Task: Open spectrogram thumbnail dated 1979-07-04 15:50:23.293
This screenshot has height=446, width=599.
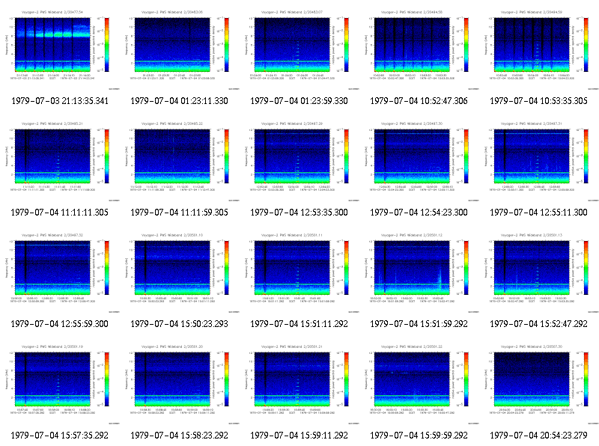Action: [x=180, y=272]
